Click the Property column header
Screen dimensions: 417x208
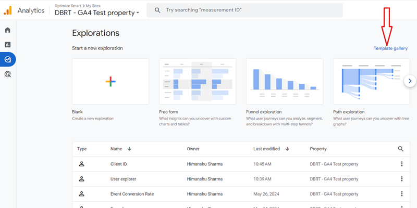point(318,149)
